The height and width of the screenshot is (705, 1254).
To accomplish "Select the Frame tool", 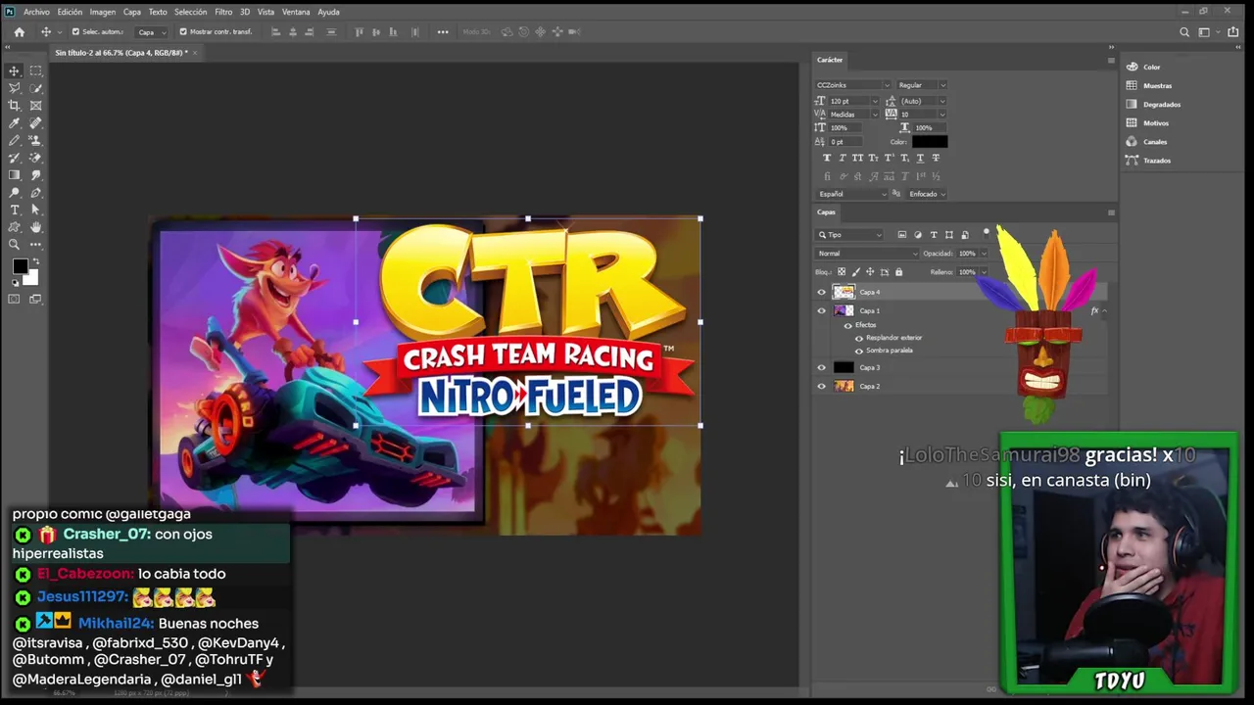I will 36,106.
